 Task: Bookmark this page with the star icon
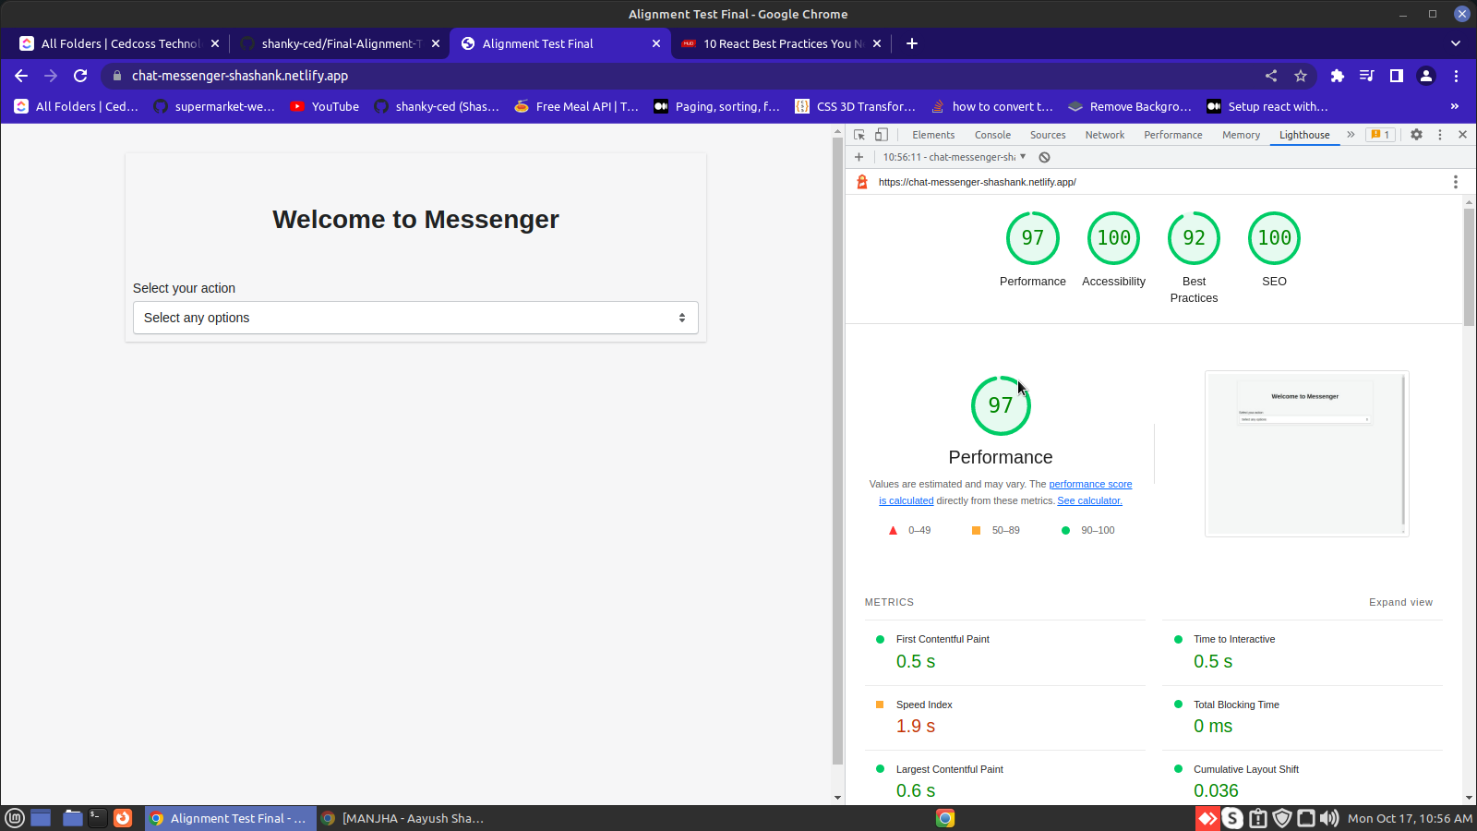(x=1302, y=76)
